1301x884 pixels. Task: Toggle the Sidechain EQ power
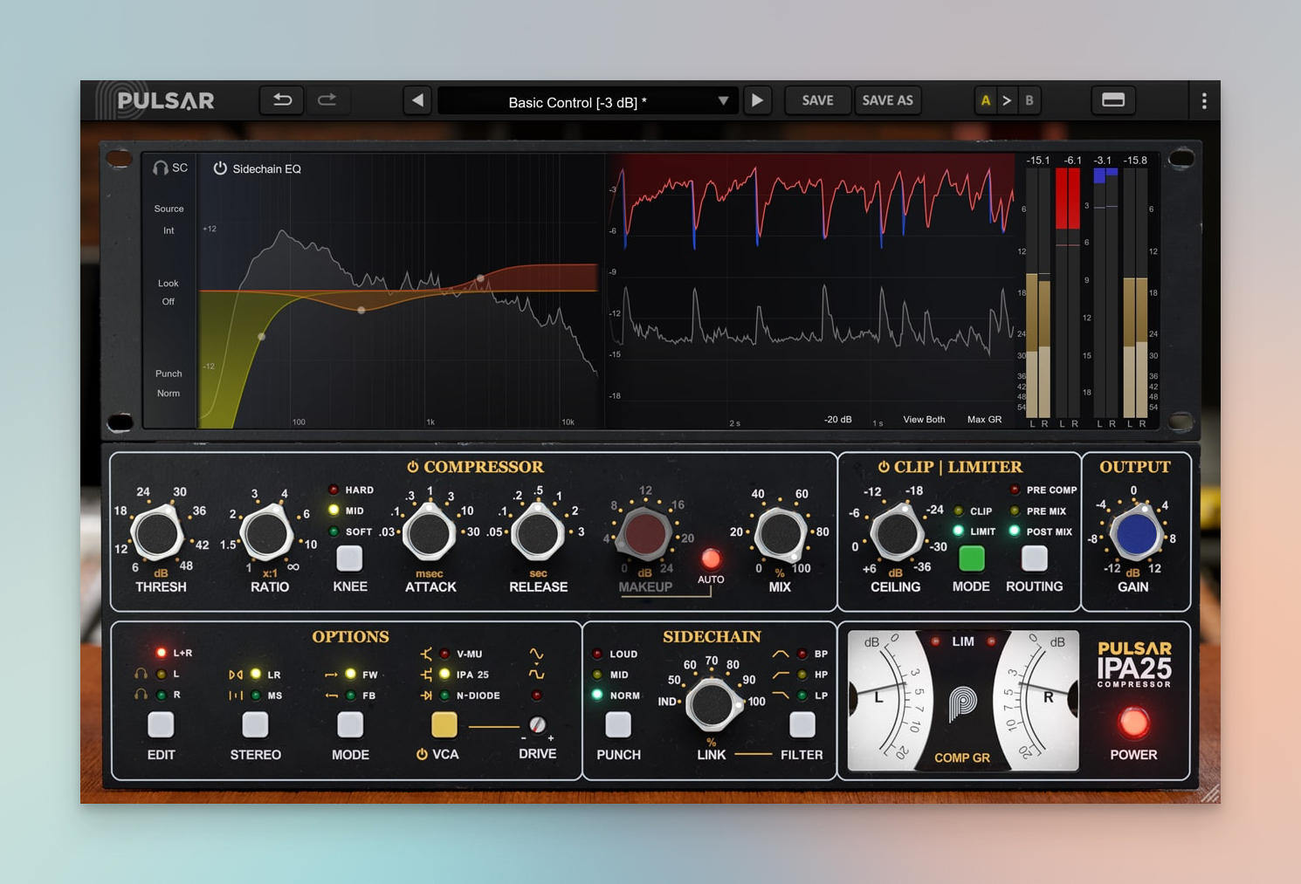pos(220,168)
